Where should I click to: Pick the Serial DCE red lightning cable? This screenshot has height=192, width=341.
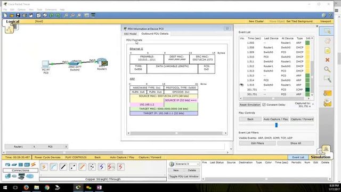(x=111, y=167)
